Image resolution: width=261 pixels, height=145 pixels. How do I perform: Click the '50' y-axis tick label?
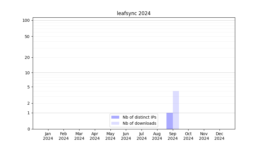point(27,37)
